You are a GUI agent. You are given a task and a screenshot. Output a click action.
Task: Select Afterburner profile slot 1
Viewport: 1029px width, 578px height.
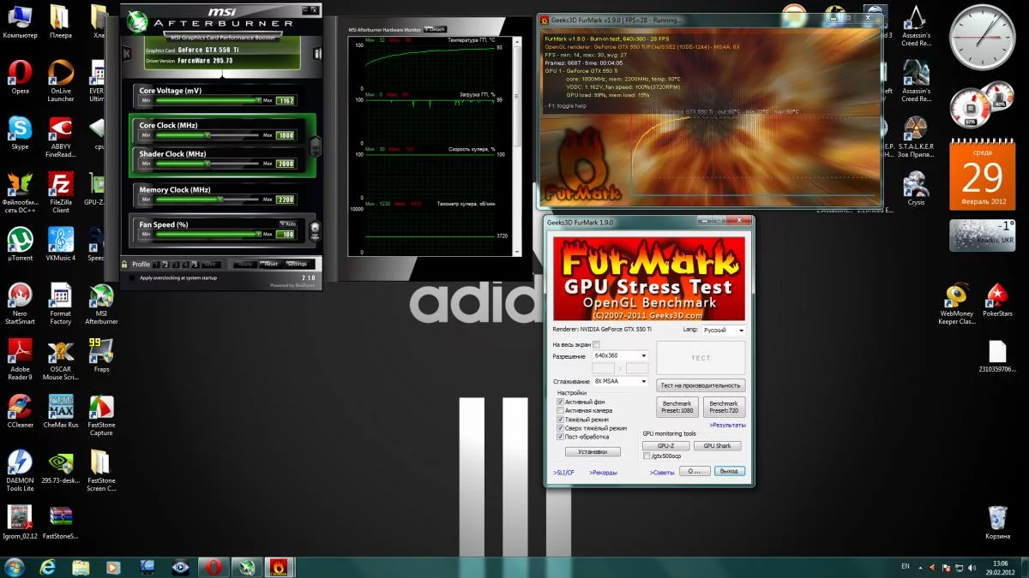(158, 265)
